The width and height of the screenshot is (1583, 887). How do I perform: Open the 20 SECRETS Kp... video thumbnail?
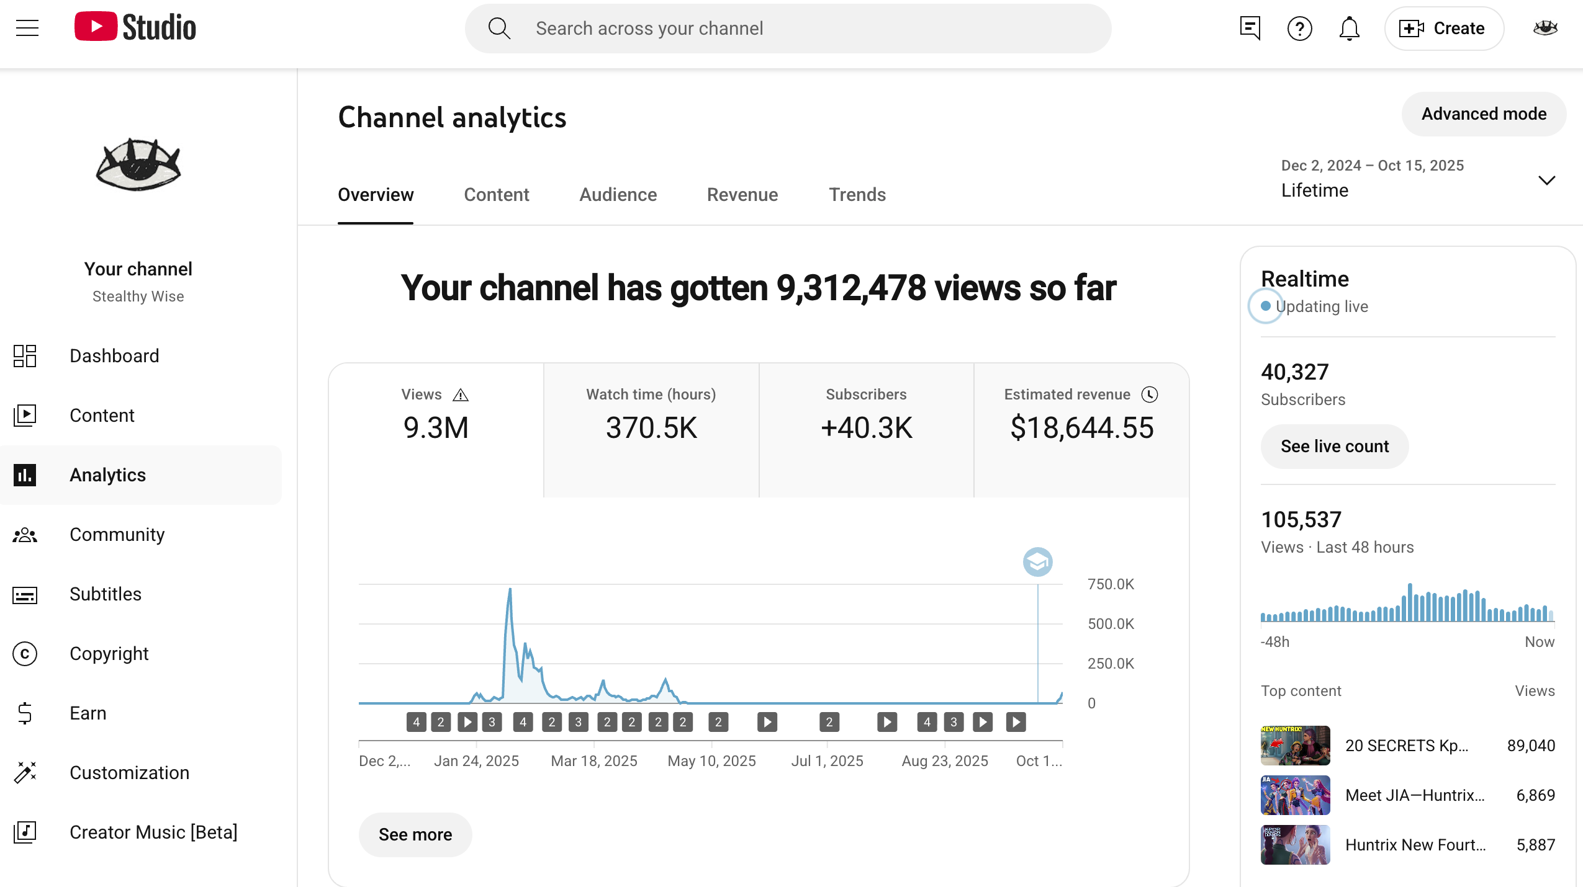point(1295,746)
